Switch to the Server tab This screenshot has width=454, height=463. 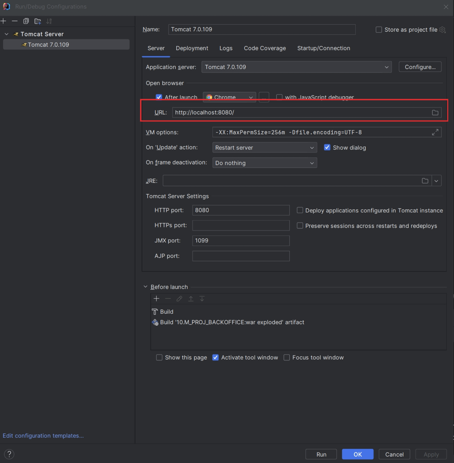point(156,48)
